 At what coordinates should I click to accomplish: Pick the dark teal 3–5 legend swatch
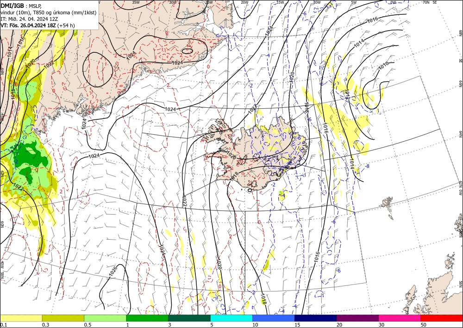tap(189, 318)
